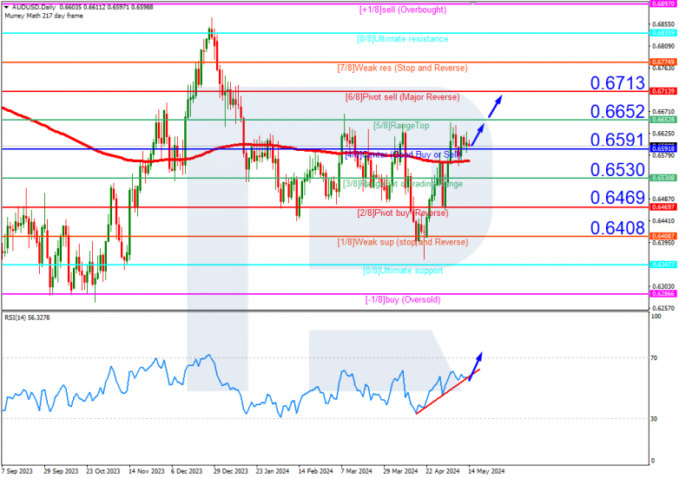Image resolution: width=679 pixels, height=478 pixels.
Task: Select the orange 0.64087 price tag
Action: (x=663, y=236)
